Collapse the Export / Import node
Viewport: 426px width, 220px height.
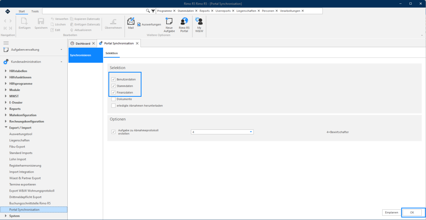point(6,127)
